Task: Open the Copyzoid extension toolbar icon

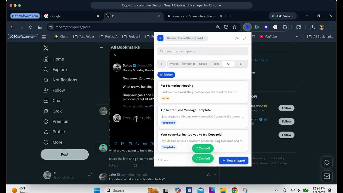Action: tap(248, 27)
